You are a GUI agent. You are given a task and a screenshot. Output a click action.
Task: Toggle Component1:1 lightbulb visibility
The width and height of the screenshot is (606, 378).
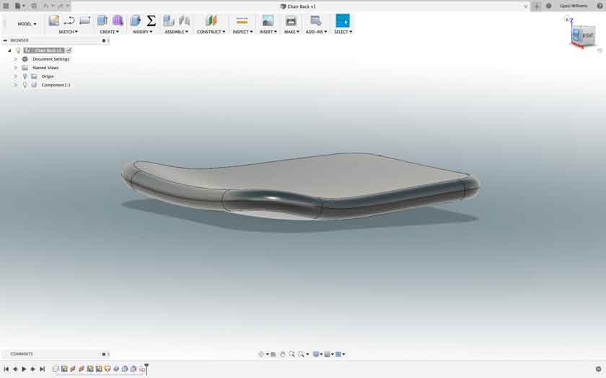25,85
